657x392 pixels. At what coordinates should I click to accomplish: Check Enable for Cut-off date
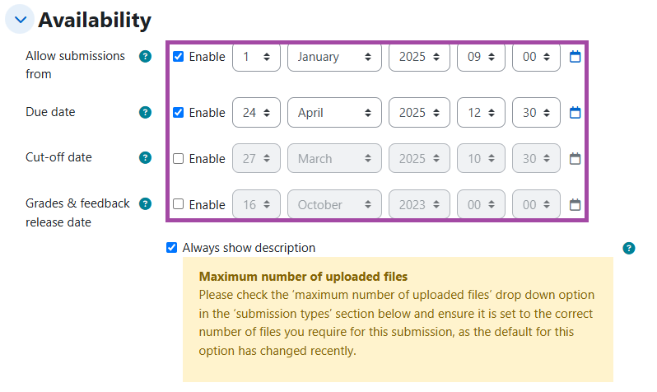(x=178, y=158)
